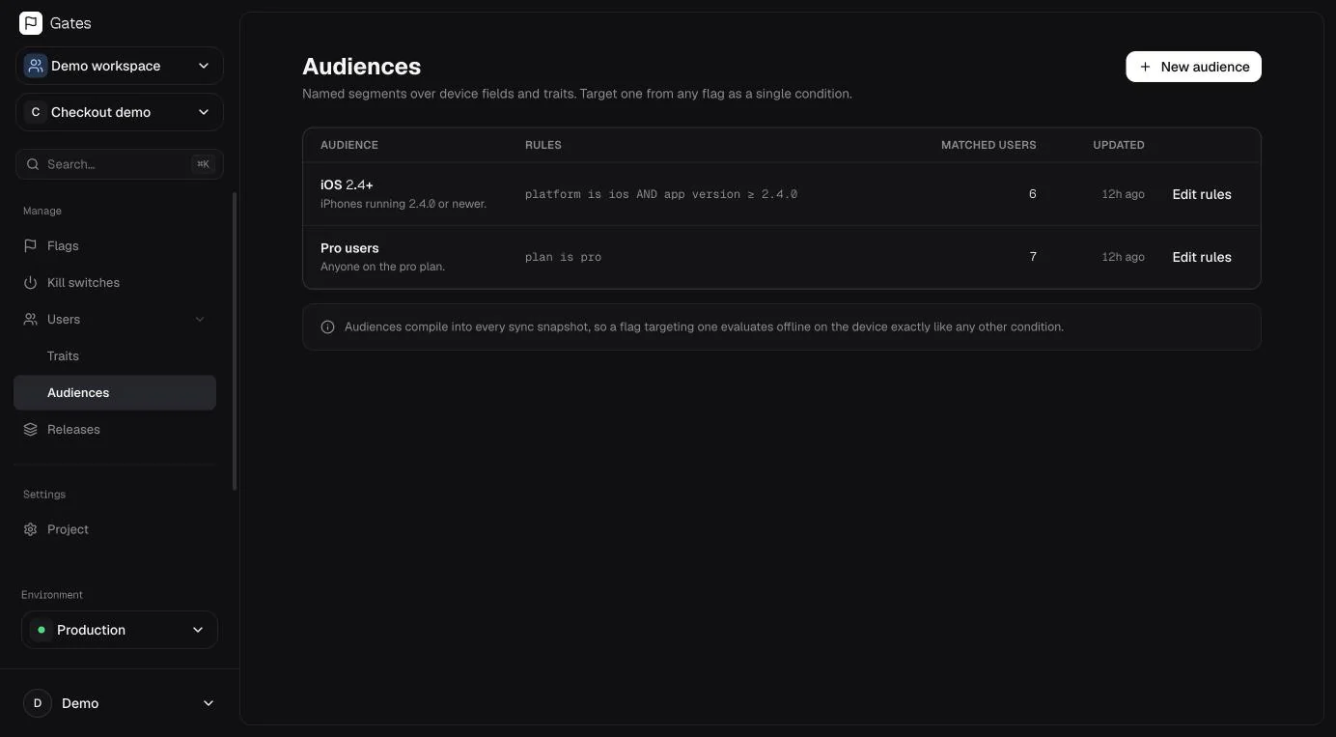
Task: Navigate to Releases
Action: [x=115, y=430]
